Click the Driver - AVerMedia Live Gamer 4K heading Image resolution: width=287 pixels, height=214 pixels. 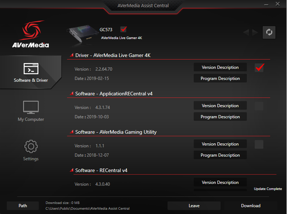click(x=113, y=55)
